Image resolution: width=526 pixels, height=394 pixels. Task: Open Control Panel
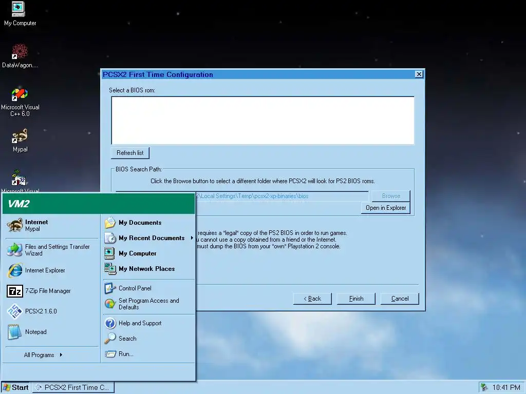point(148,288)
